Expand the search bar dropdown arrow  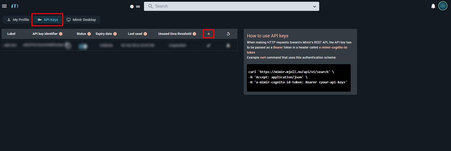(314, 7)
